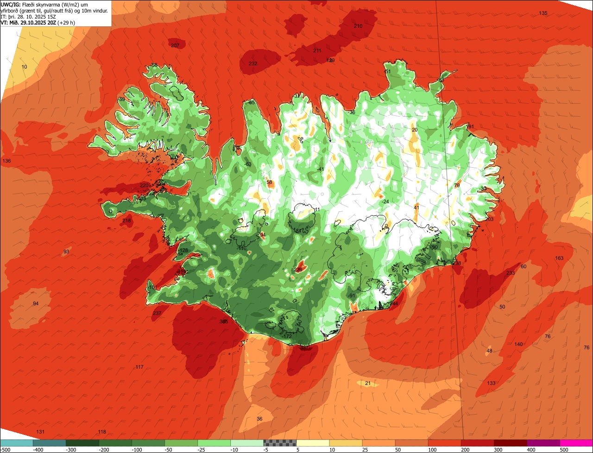Click the "233" value on the map
593x453 pixels.
coord(510,273)
